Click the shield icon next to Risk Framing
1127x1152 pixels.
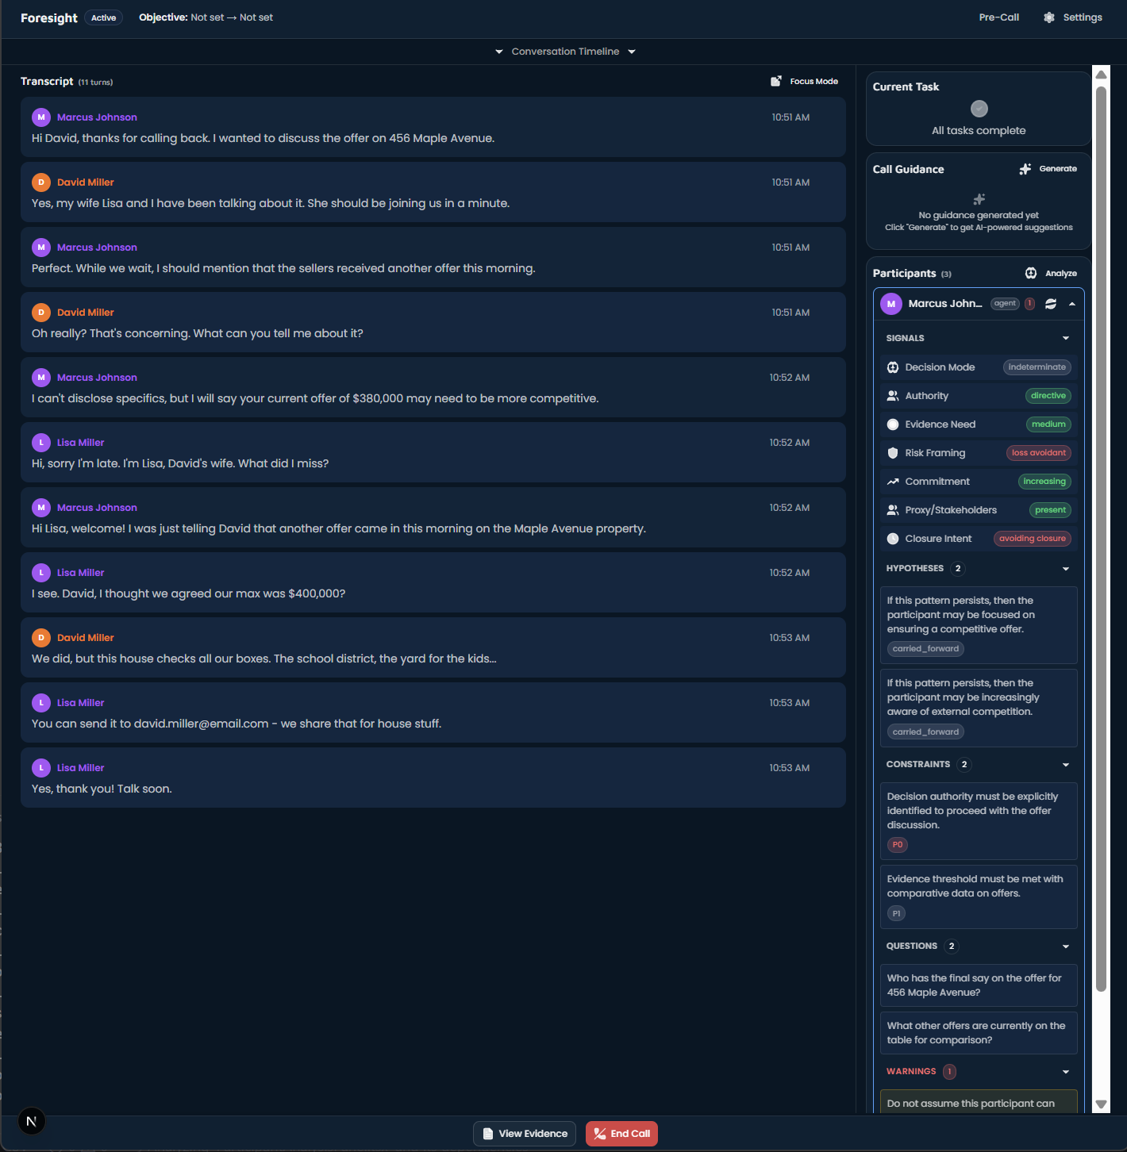pyautogui.click(x=893, y=453)
